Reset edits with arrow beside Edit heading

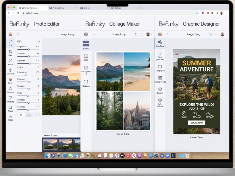pyautogui.click(x=38, y=41)
